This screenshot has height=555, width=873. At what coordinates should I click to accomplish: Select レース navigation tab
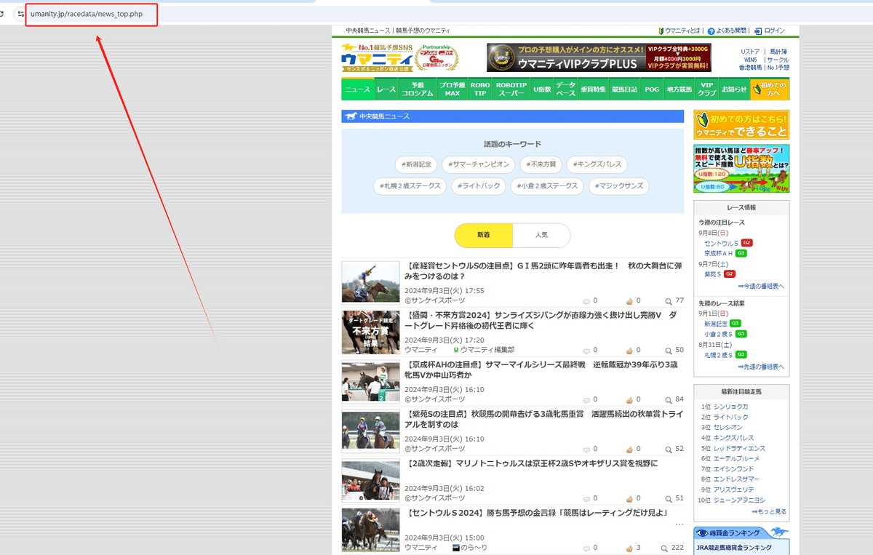(x=386, y=89)
